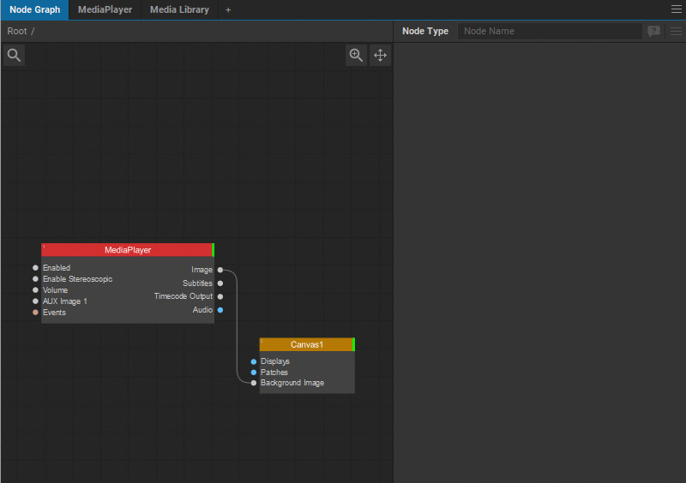Image resolution: width=686 pixels, height=483 pixels.
Task: Switch to the Node Graph tab
Action: 35,9
